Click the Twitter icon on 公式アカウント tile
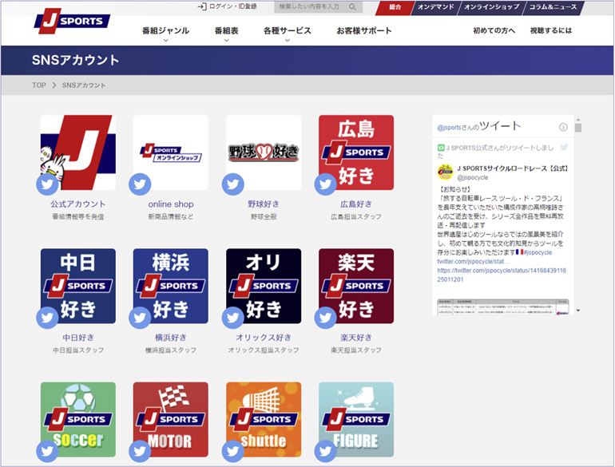615x467 pixels. click(x=47, y=184)
